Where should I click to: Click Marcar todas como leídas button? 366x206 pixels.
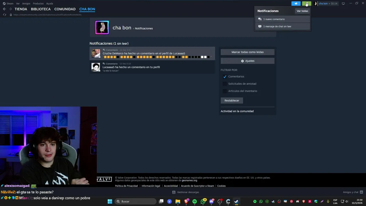pyautogui.click(x=248, y=52)
